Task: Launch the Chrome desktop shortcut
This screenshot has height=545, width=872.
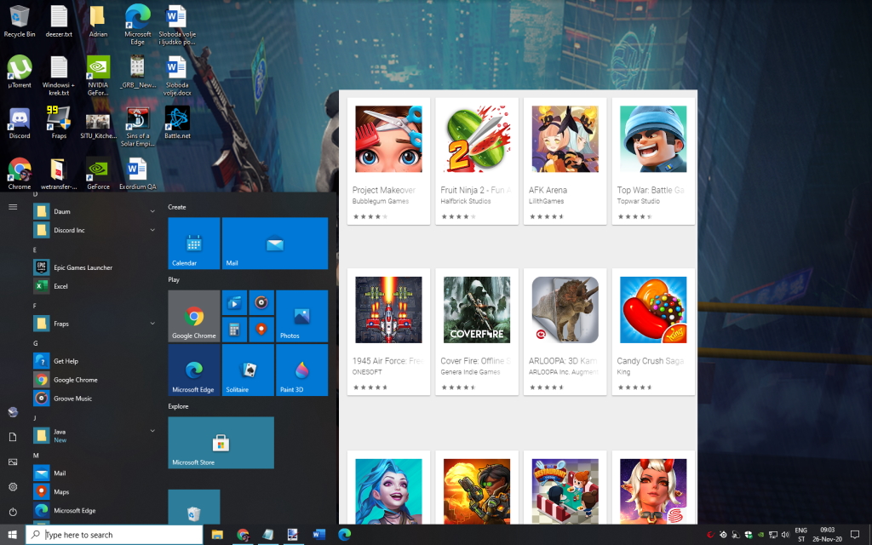Action: tap(19, 174)
